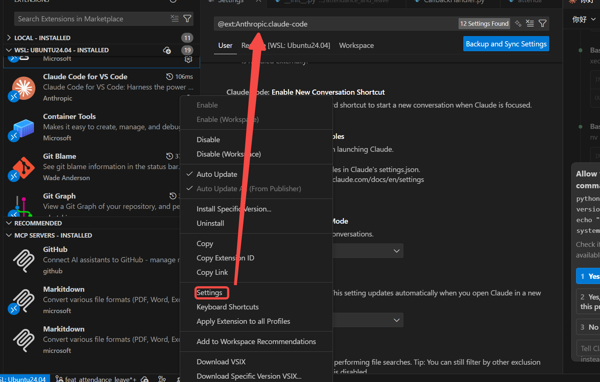Select Download VSIX menu item

tap(221, 362)
